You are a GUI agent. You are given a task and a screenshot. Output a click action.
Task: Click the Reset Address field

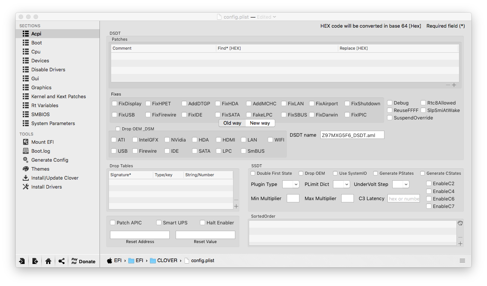[140, 235]
